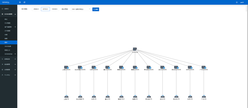Click the 武汉CPE device icon
Viewport: 248px width, 108px height.
(x=163, y=97)
